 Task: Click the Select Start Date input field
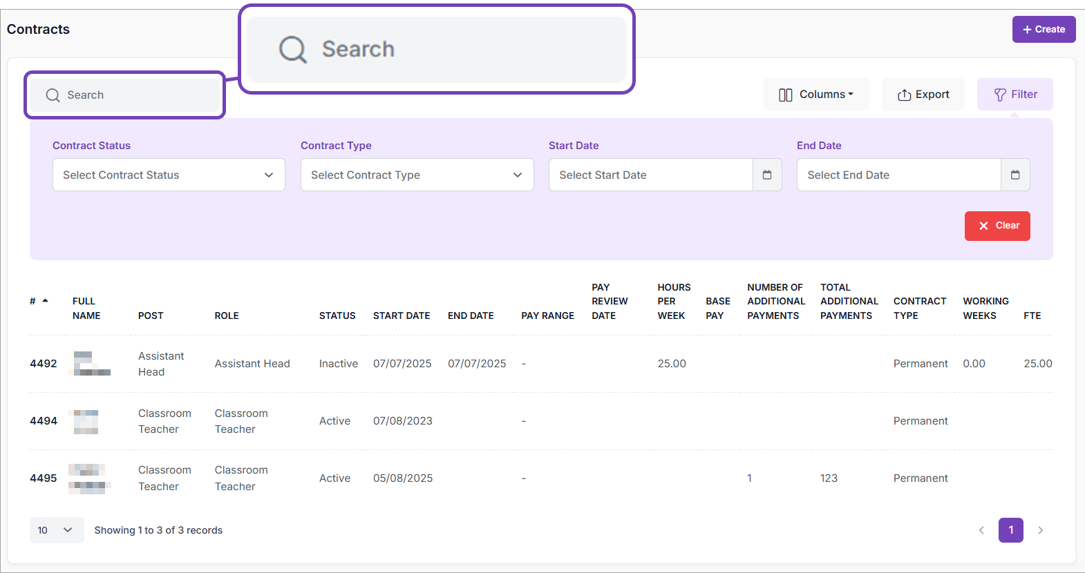650,175
